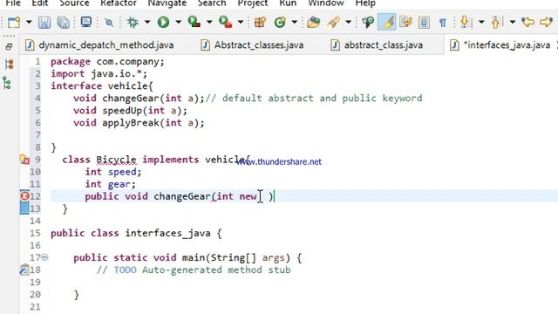This screenshot has height=314, width=558.
Task: Click the quick-fix error marker on line 9
Action: point(24,160)
